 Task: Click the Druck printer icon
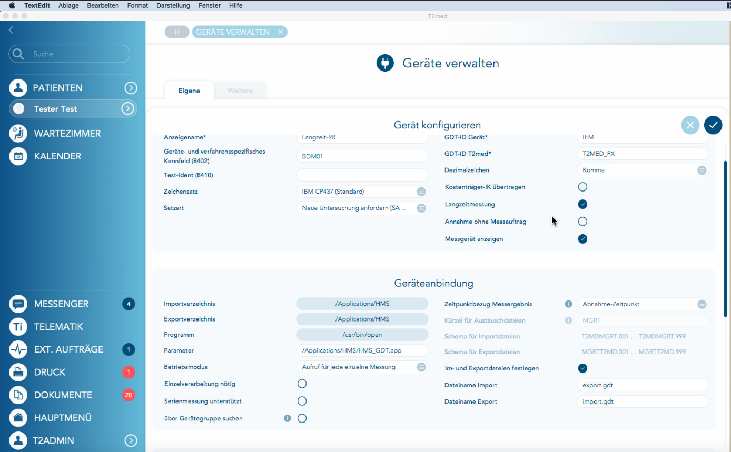tap(18, 372)
